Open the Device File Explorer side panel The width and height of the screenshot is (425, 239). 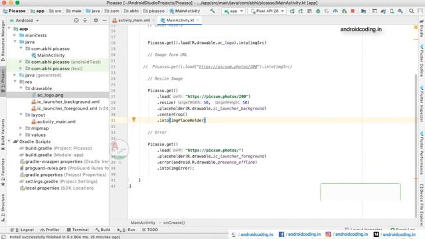click(x=422, y=204)
